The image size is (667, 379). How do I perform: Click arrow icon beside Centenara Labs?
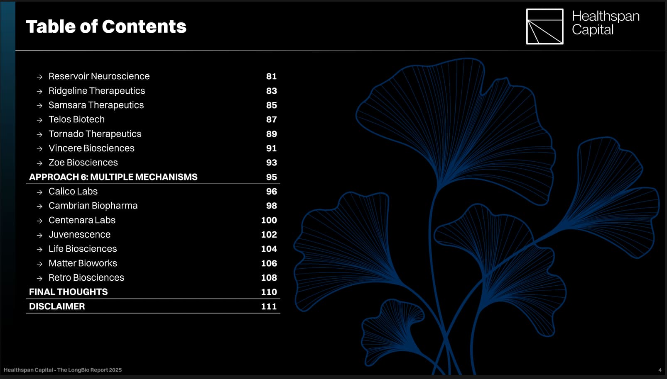[x=39, y=221]
